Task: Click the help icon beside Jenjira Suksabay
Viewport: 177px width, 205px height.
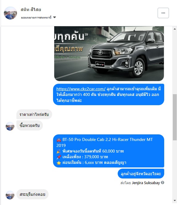Action: (x=162, y=183)
